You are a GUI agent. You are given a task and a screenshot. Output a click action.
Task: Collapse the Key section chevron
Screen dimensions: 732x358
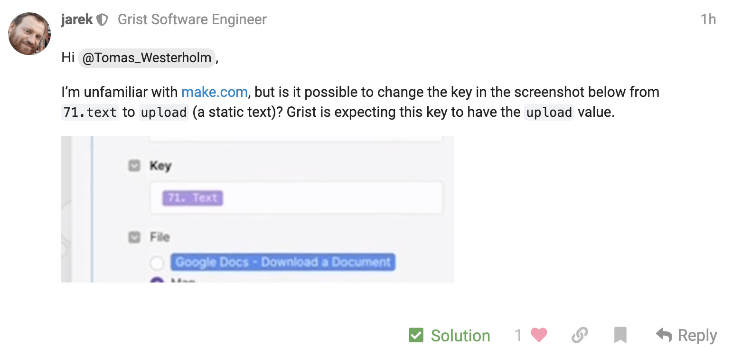click(x=133, y=166)
